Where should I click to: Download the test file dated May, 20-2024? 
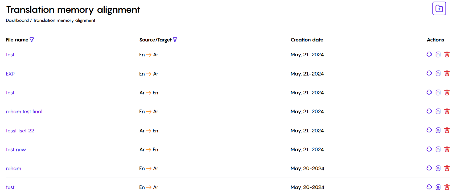tap(429, 187)
